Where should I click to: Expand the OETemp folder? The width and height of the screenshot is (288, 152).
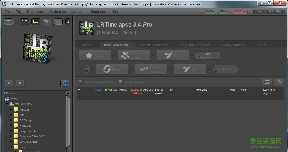click(11, 120)
